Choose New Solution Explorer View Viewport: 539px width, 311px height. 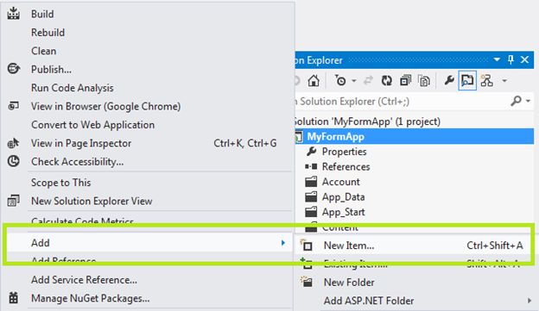point(148,202)
